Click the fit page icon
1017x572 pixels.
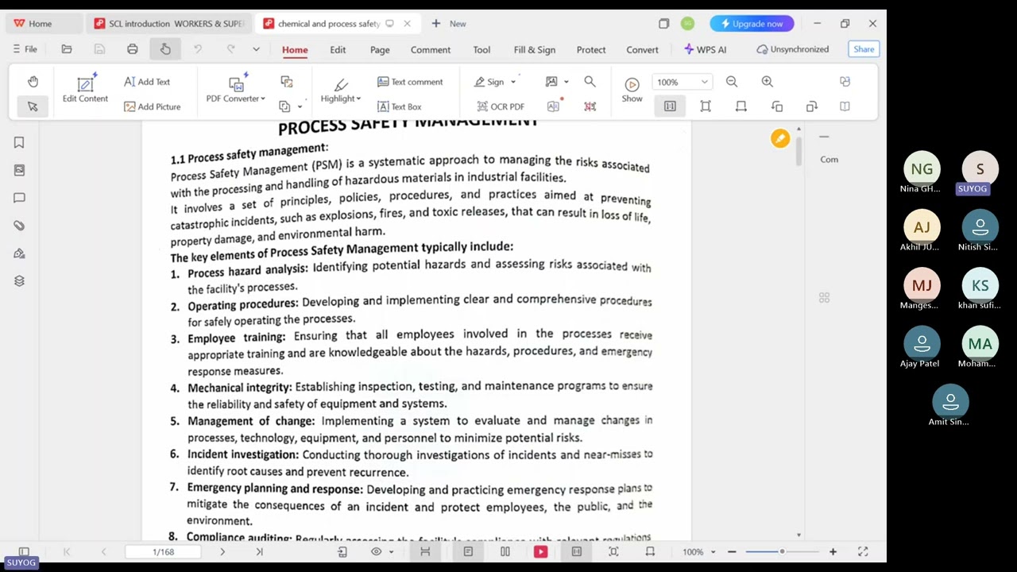706,106
